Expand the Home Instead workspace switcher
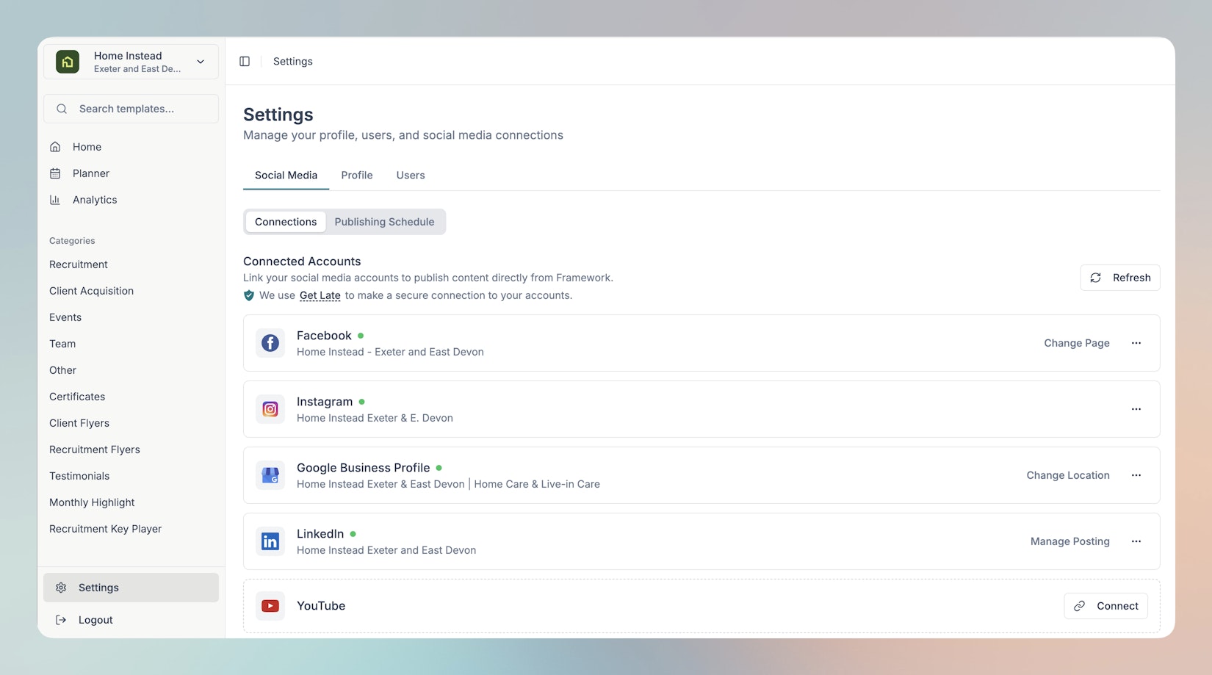The width and height of the screenshot is (1212, 675). point(200,62)
